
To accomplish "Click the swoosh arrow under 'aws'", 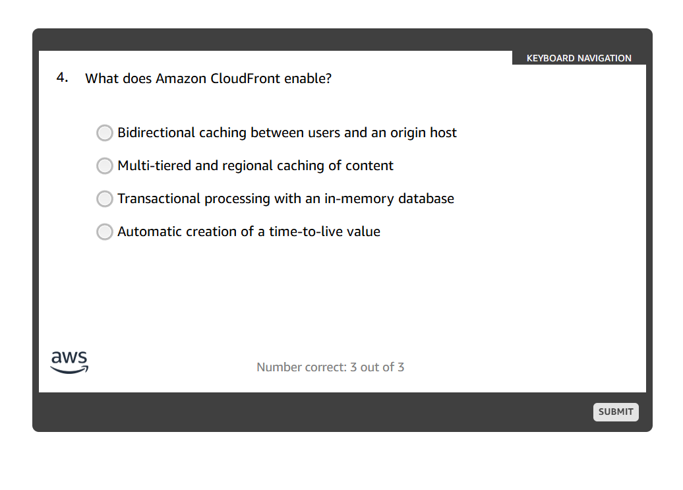I will point(71,368).
